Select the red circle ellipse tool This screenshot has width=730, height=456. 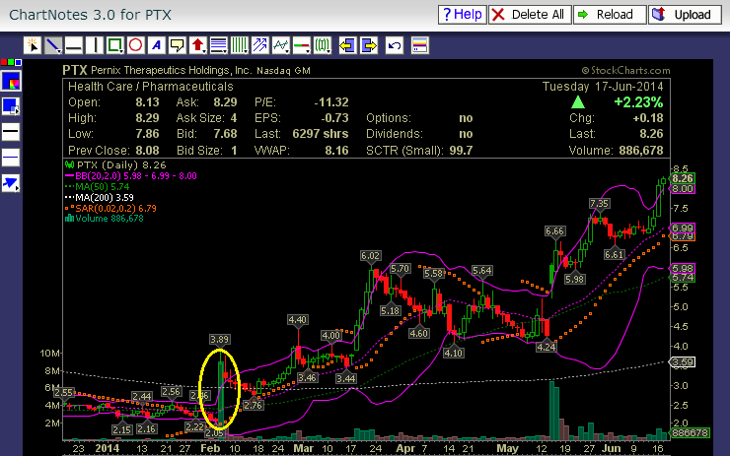tap(135, 45)
